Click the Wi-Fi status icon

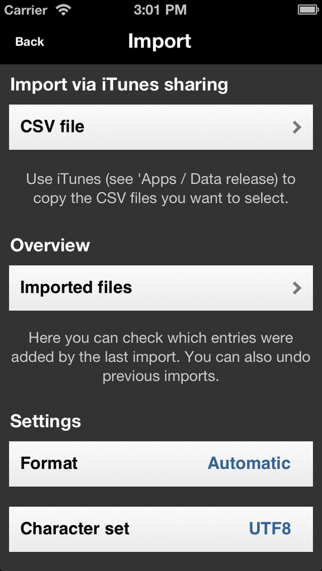coord(63,10)
